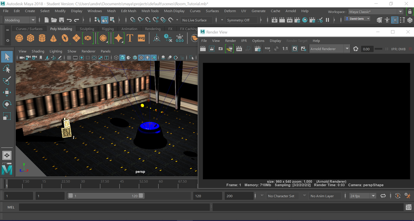Click the playback range slider bar
The height and width of the screenshot is (221, 414).
point(106,196)
